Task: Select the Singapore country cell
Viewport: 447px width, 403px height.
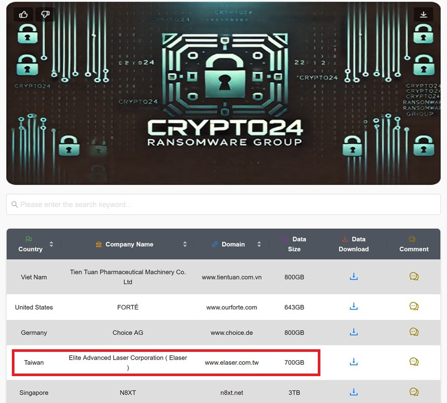Action: click(34, 393)
